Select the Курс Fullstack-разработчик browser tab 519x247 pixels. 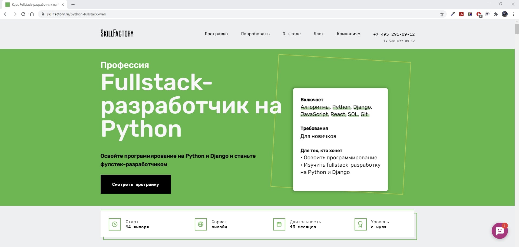[35, 5]
